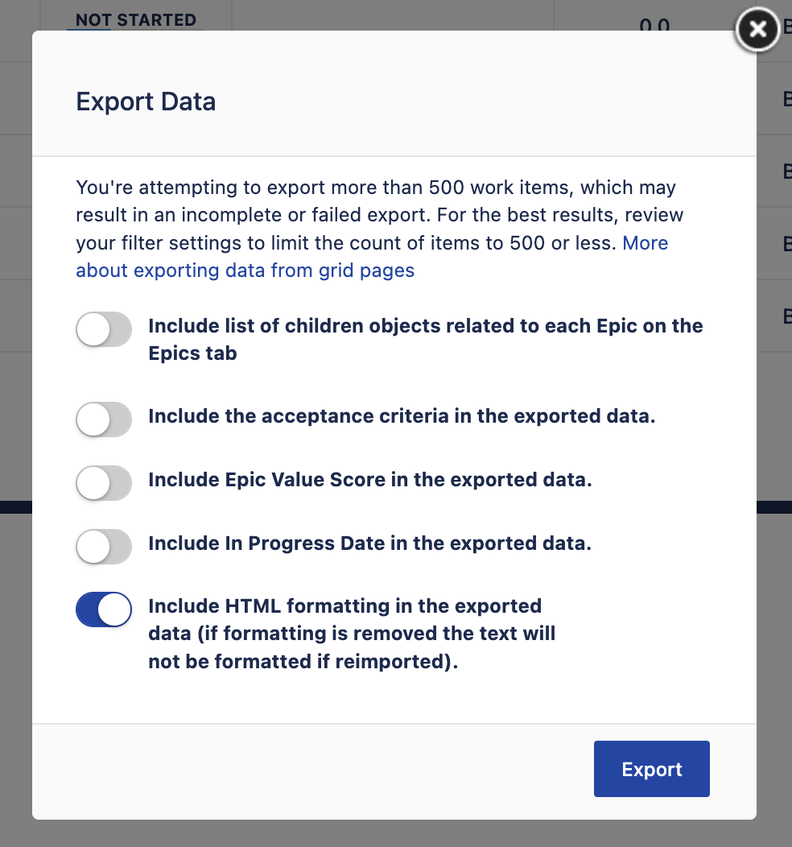This screenshot has width=792, height=847.
Task: Disable the HTML formatting toggle
Action: (x=103, y=609)
